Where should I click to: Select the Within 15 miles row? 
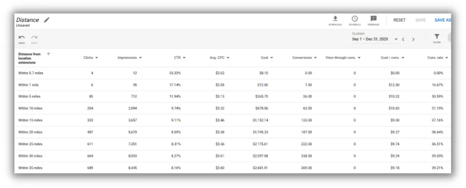pos(233,121)
